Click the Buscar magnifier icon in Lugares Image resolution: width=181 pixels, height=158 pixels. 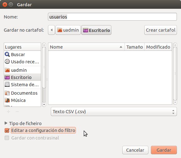point(7,54)
